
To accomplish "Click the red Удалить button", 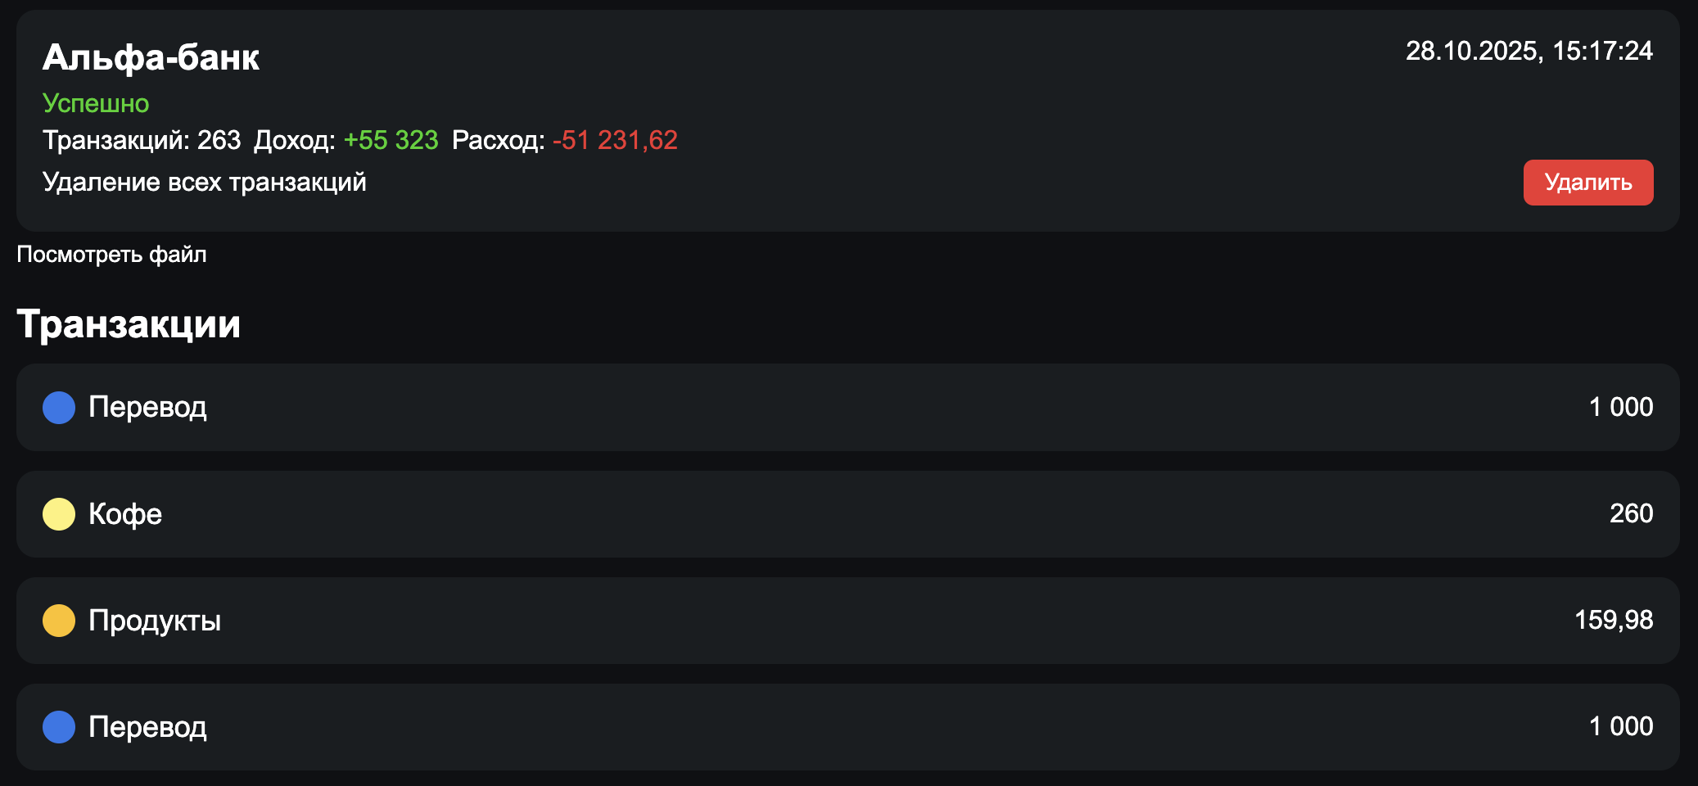I will tap(1587, 183).
